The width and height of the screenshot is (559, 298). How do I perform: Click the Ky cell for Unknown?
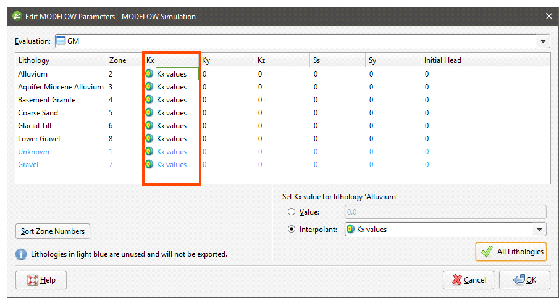tap(227, 152)
